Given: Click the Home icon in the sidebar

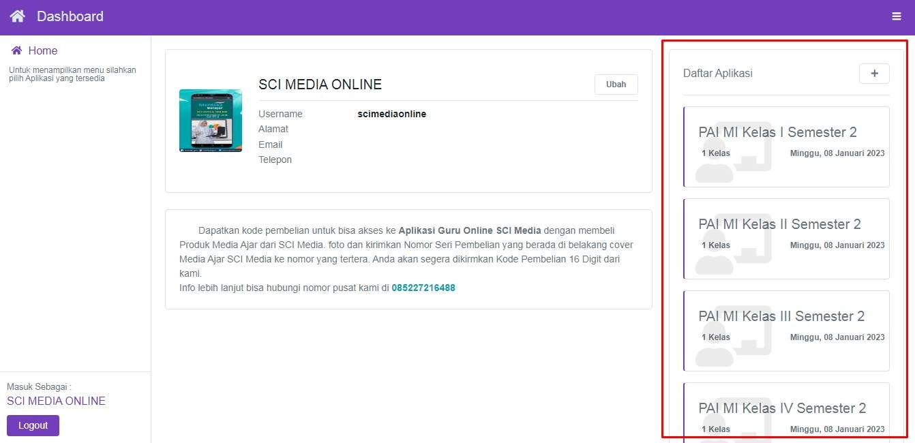Looking at the screenshot, I should tap(17, 50).
